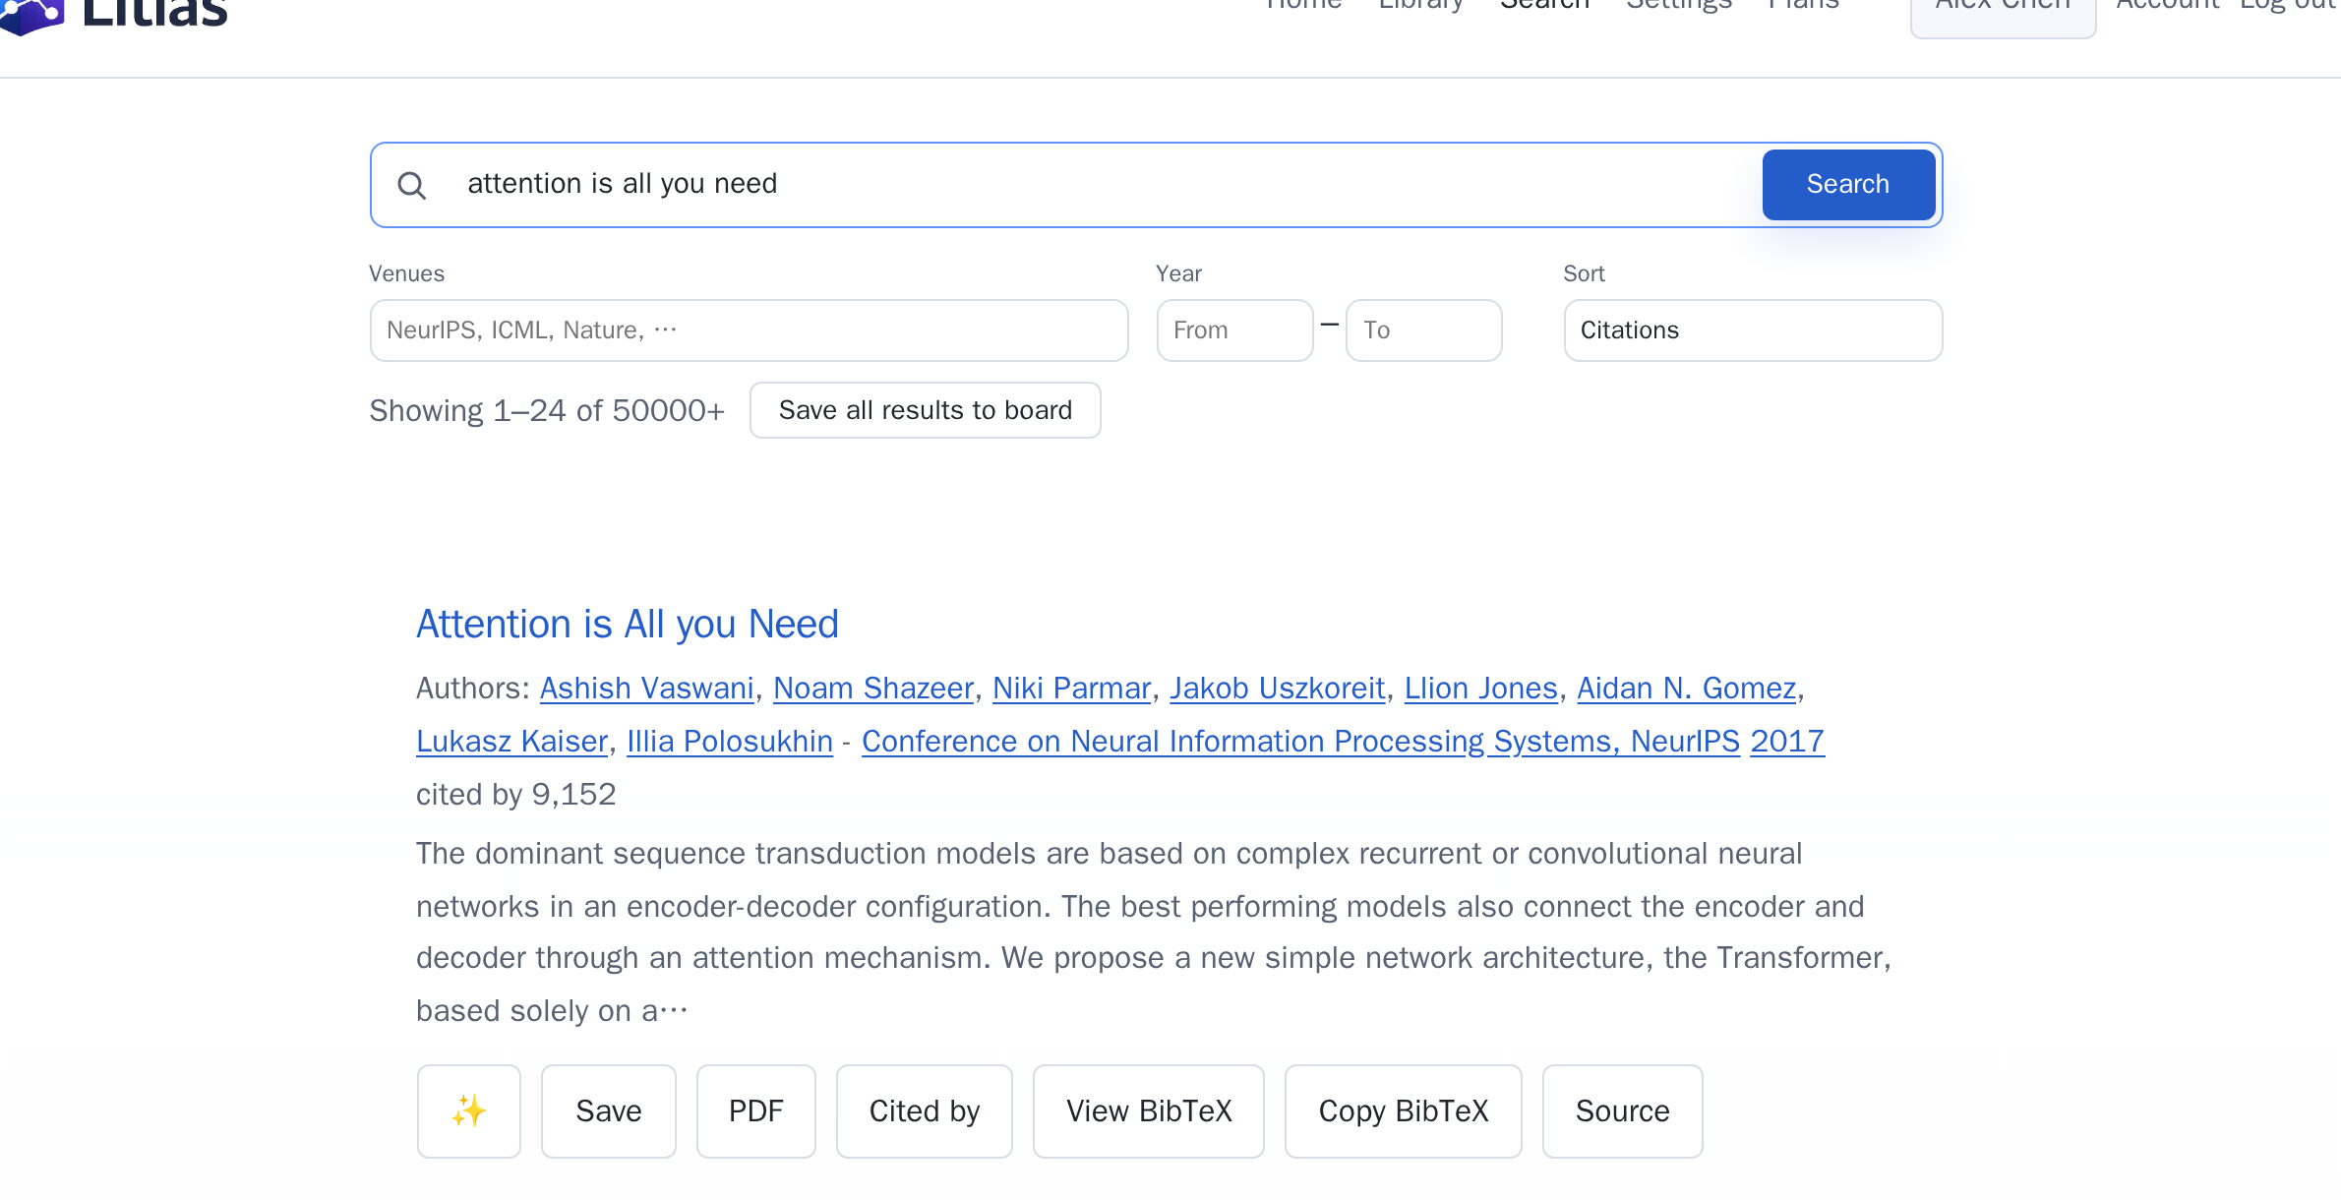Image resolution: width=2341 pixels, height=1200 pixels.
Task: Click the magnifier icon in search box
Action: (411, 185)
